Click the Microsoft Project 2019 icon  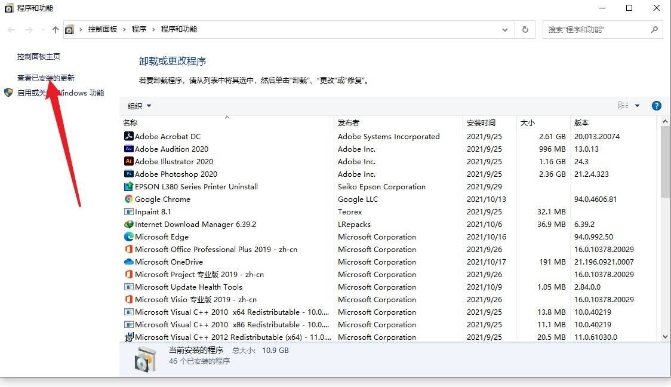click(128, 274)
